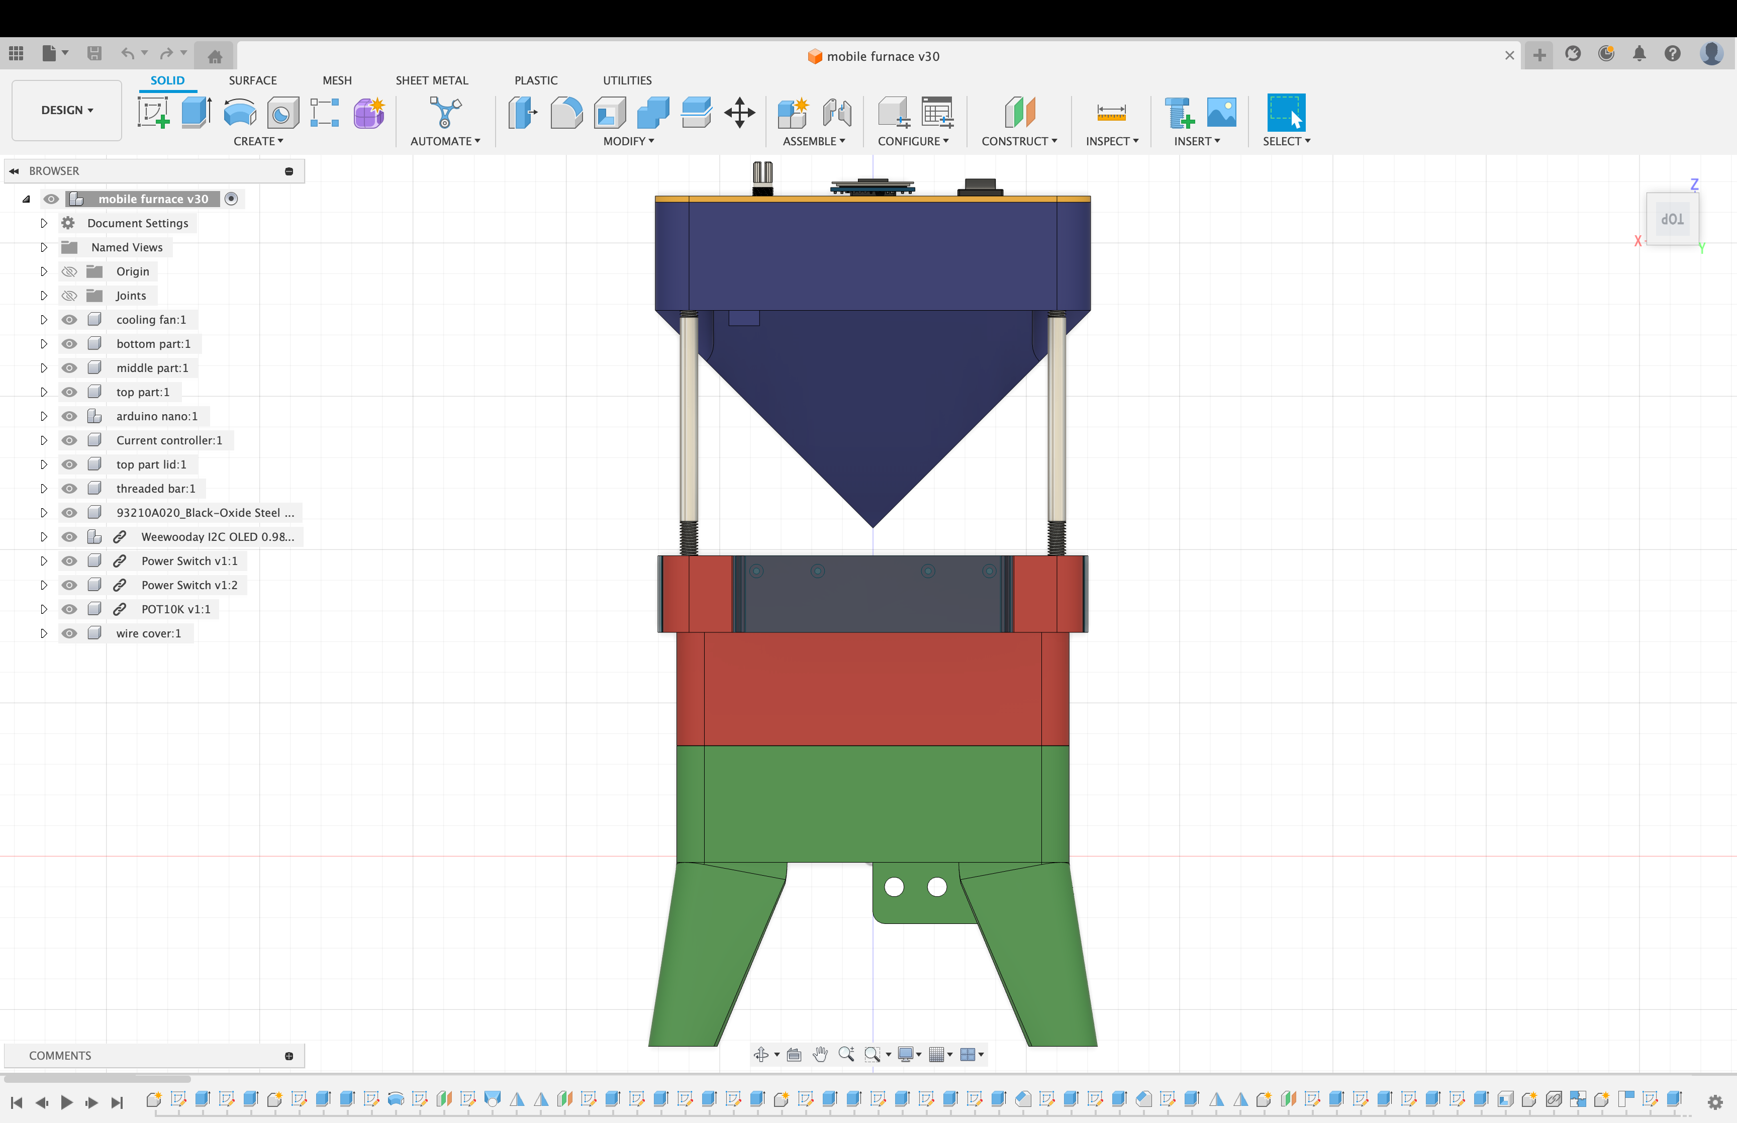
Task: Open the CONFIGURE menu label
Action: (x=913, y=141)
